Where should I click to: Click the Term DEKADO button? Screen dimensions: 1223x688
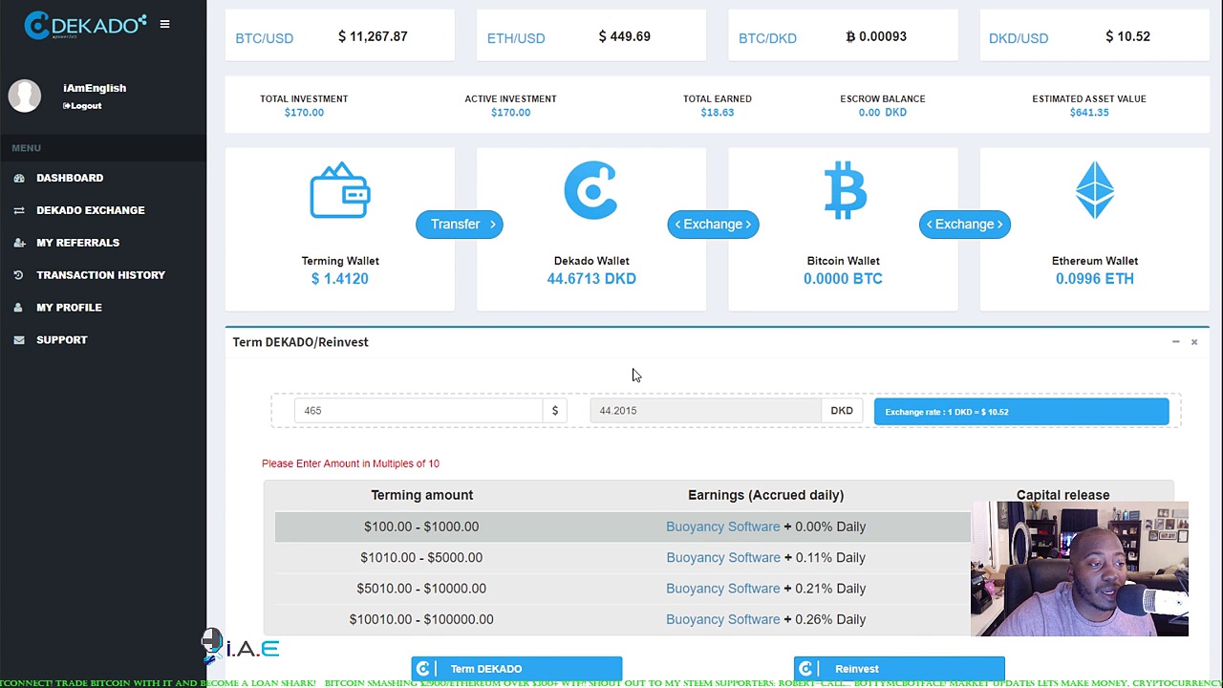point(517,669)
